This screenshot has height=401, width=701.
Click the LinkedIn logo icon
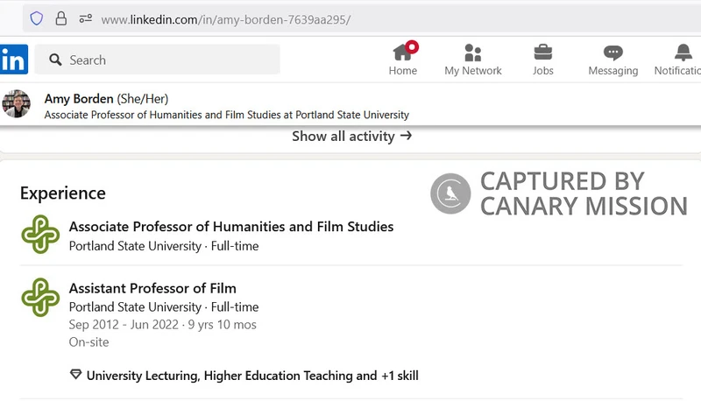pyautogui.click(x=13, y=60)
